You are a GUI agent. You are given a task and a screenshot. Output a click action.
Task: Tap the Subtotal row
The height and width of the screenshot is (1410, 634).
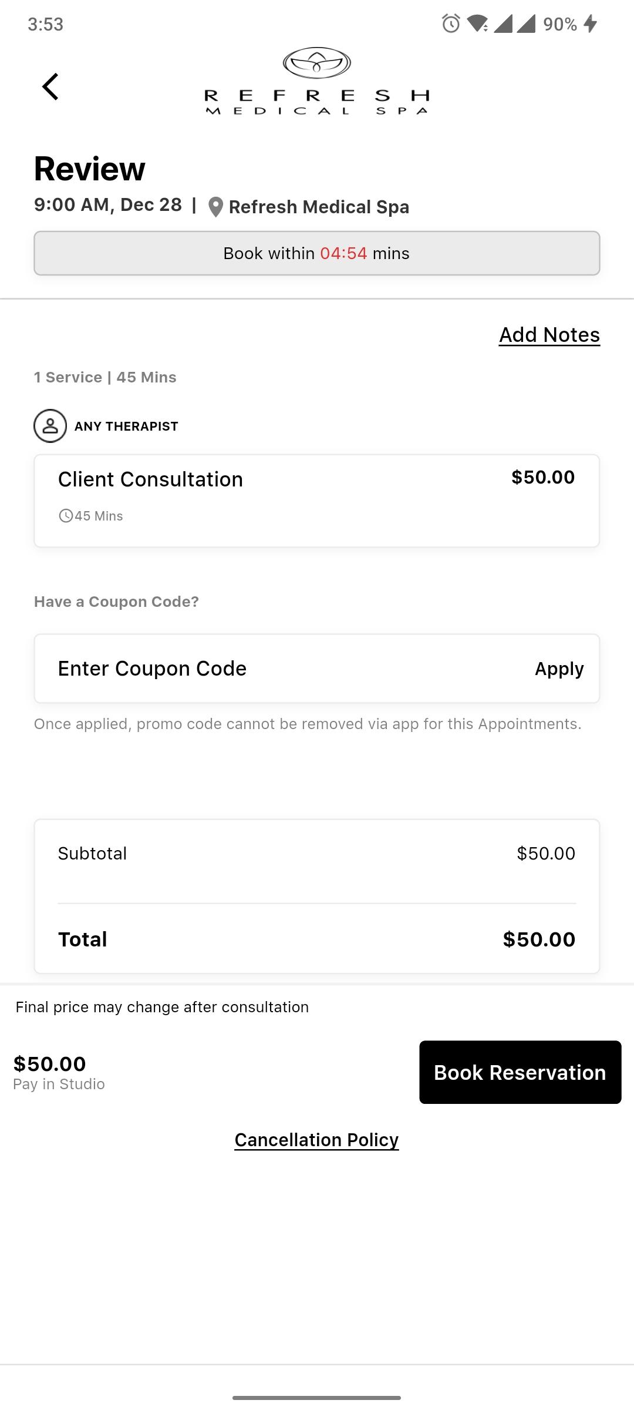pos(317,854)
